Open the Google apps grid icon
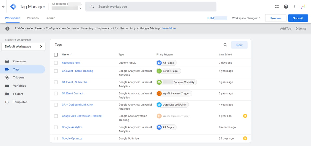Screen dimensions: 311x146 pyautogui.click(x=277, y=7)
